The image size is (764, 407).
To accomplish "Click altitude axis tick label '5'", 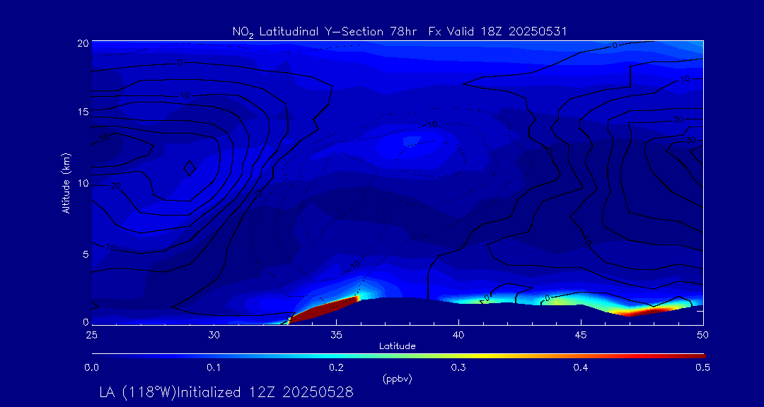I will point(86,254).
